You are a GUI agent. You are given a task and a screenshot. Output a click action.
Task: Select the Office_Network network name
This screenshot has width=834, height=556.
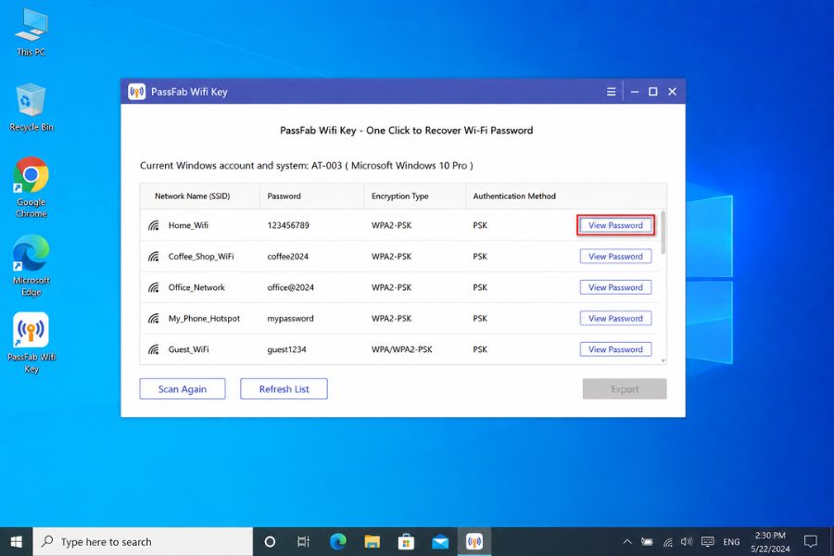coord(196,287)
